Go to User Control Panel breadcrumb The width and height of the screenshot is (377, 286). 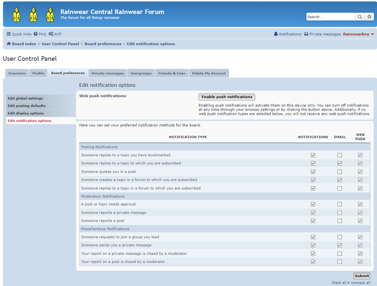point(60,44)
